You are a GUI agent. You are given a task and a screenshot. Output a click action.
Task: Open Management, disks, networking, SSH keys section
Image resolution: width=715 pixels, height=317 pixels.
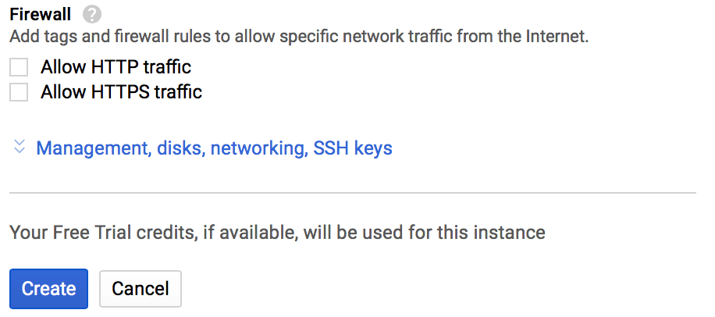pos(214,148)
